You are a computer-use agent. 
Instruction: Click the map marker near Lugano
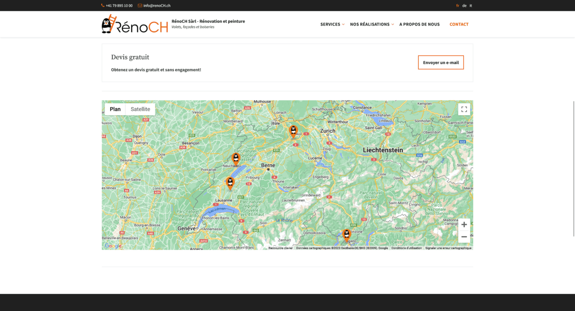[x=346, y=234]
